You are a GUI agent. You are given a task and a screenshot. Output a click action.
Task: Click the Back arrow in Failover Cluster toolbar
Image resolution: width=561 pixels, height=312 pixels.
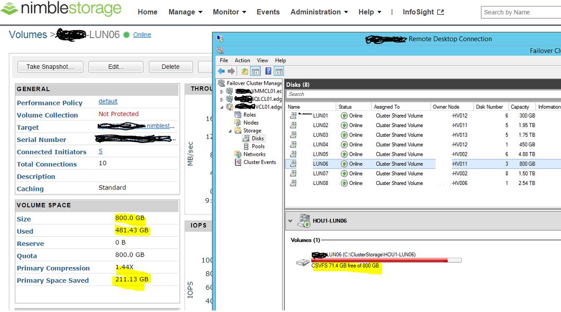click(221, 72)
